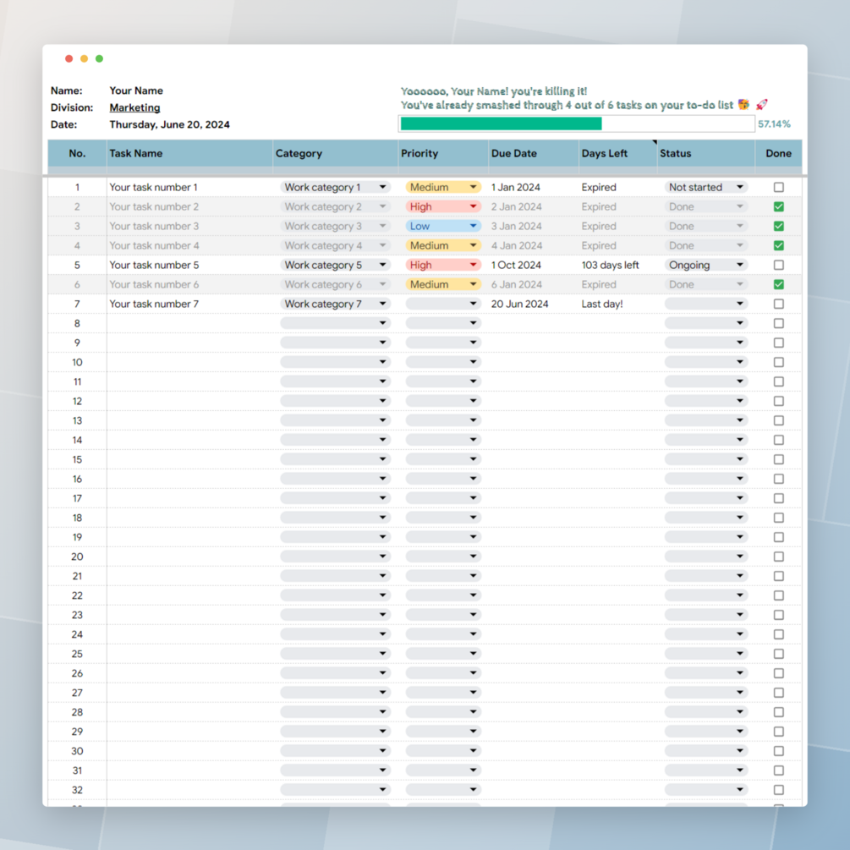Image resolution: width=850 pixels, height=850 pixels.
Task: Click the Marketing division link
Action: 134,107
